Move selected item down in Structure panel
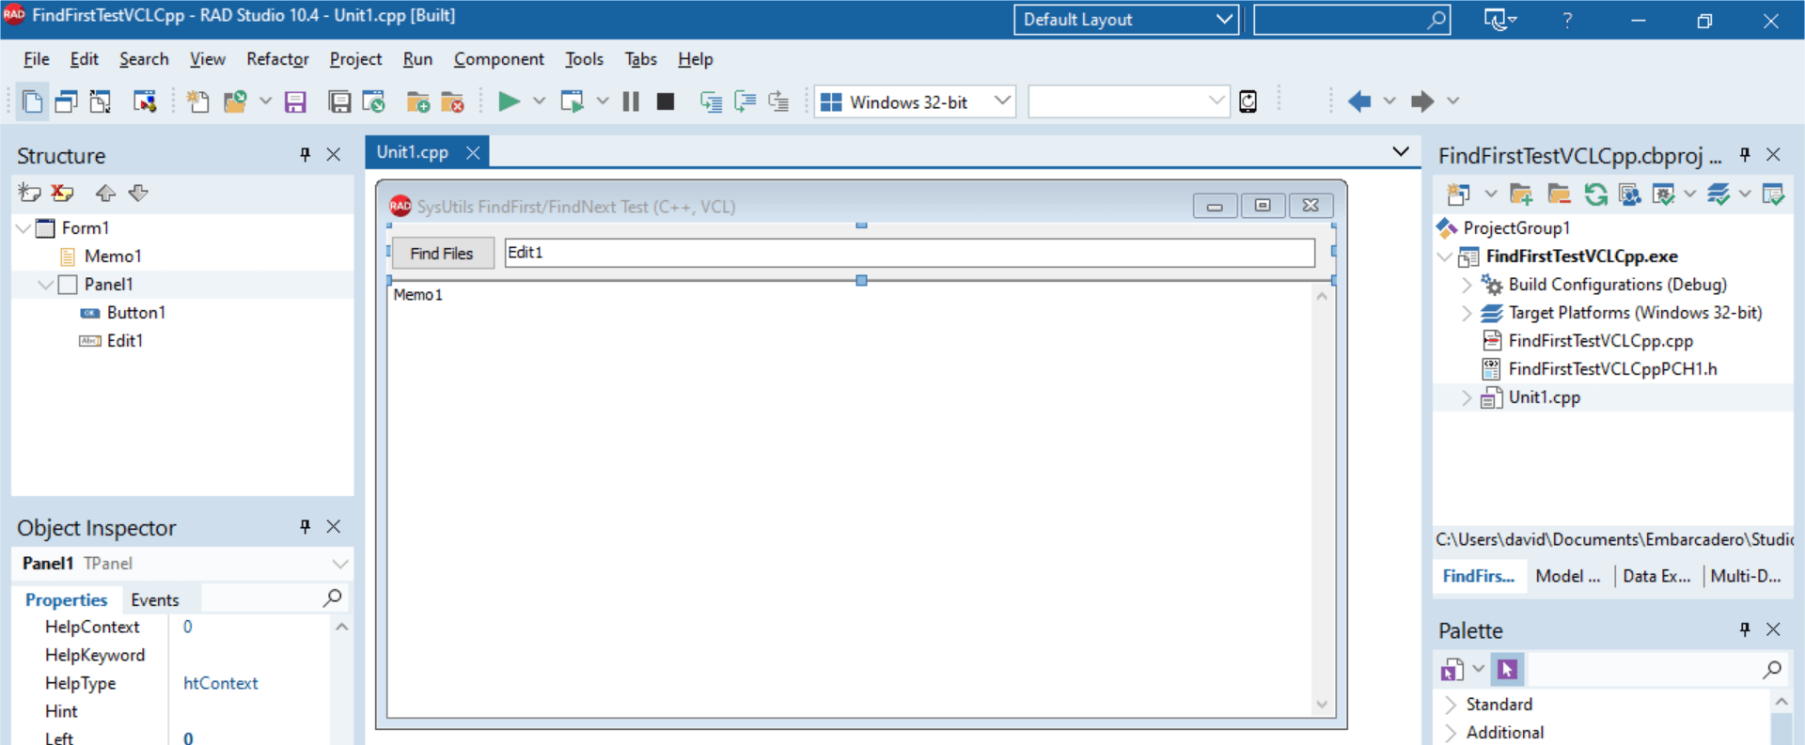This screenshot has height=745, width=1805. (x=138, y=193)
